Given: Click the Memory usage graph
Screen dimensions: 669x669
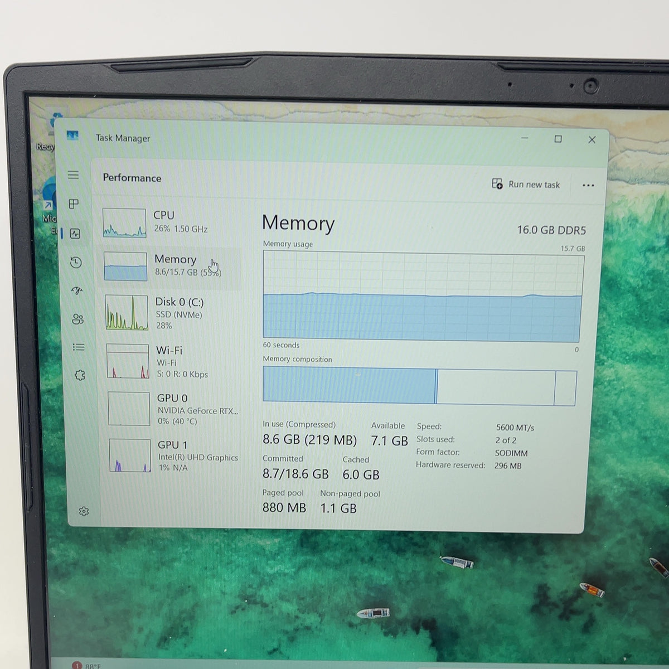Looking at the screenshot, I should pyautogui.click(x=422, y=297).
